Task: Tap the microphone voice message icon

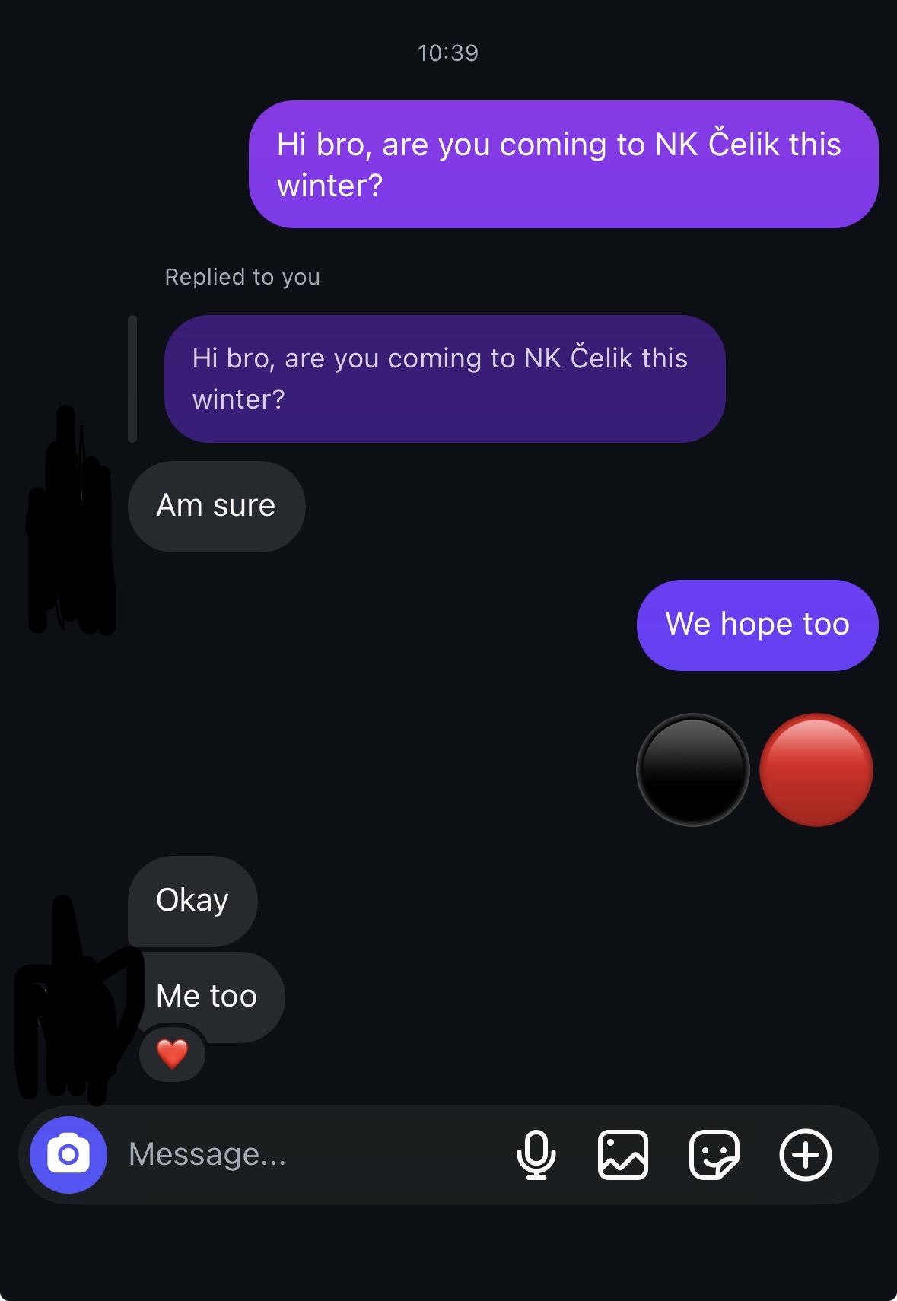Action: pyautogui.click(x=536, y=1155)
